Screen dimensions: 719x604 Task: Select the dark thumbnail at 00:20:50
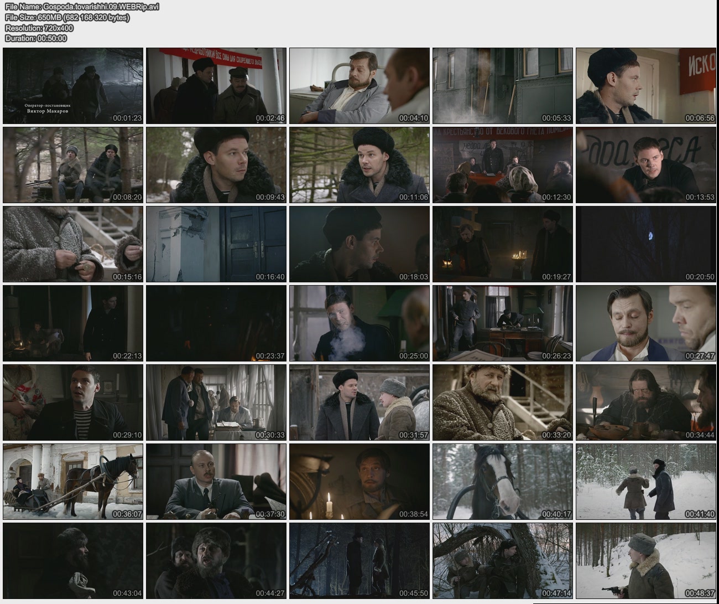tap(646, 244)
